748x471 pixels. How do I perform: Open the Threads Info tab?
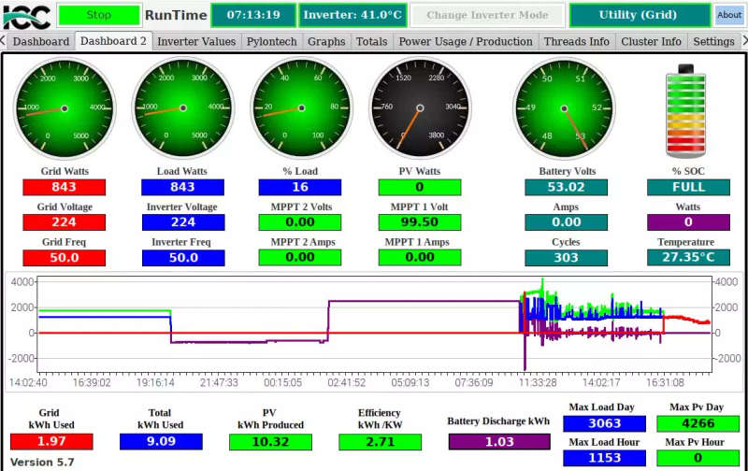[x=577, y=41]
